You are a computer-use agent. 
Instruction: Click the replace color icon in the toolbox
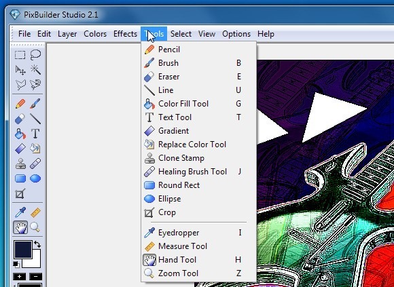[35, 149]
